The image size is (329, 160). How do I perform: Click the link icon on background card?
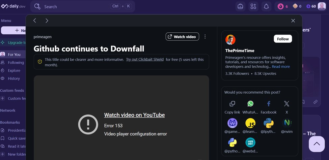point(316,102)
